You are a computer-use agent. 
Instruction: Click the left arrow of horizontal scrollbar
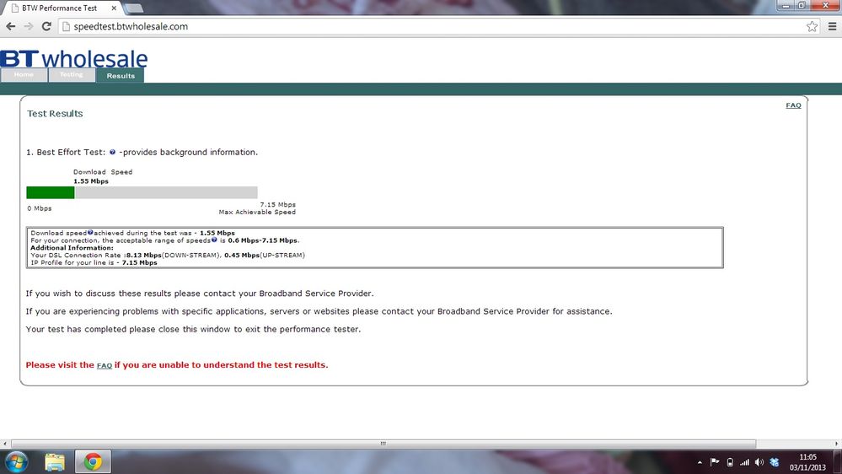[x=5, y=444]
